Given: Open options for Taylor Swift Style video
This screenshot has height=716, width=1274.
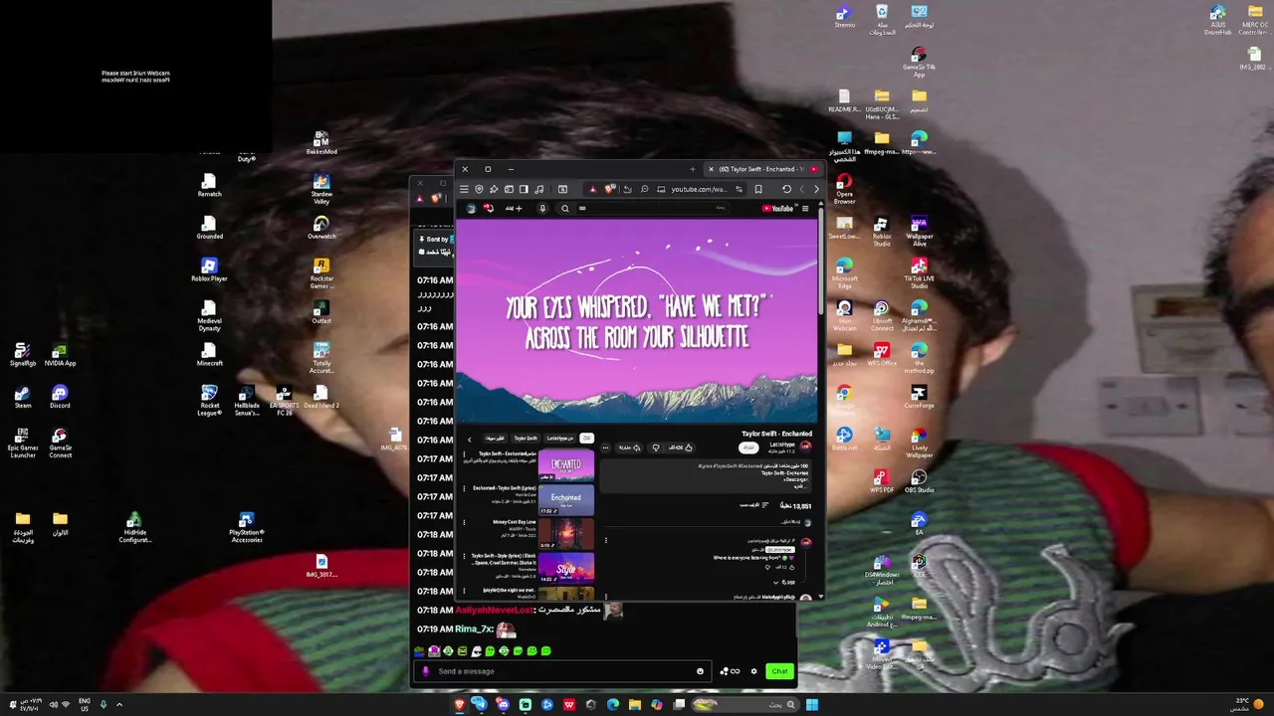Looking at the screenshot, I should tap(464, 558).
